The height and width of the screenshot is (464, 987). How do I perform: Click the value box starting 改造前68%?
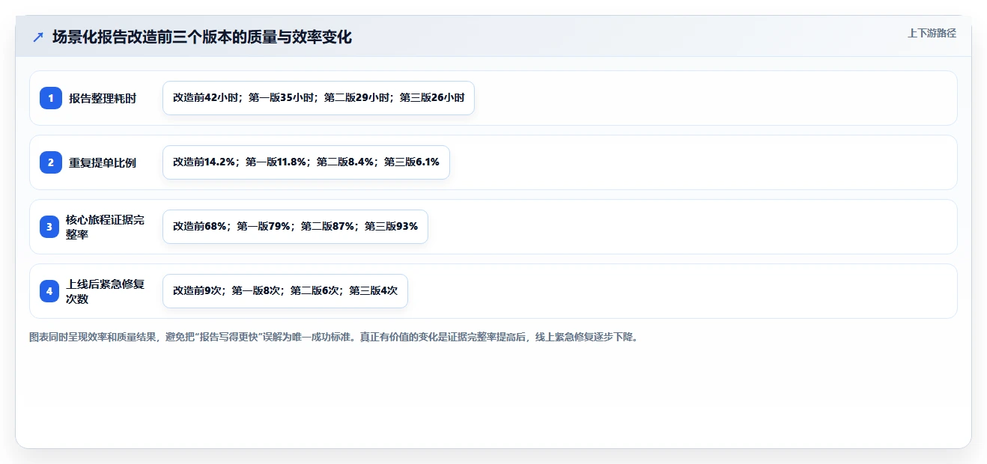click(295, 227)
